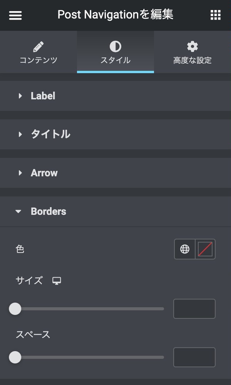Click the スペース slider handle
The height and width of the screenshot is (385, 231).
click(x=15, y=357)
